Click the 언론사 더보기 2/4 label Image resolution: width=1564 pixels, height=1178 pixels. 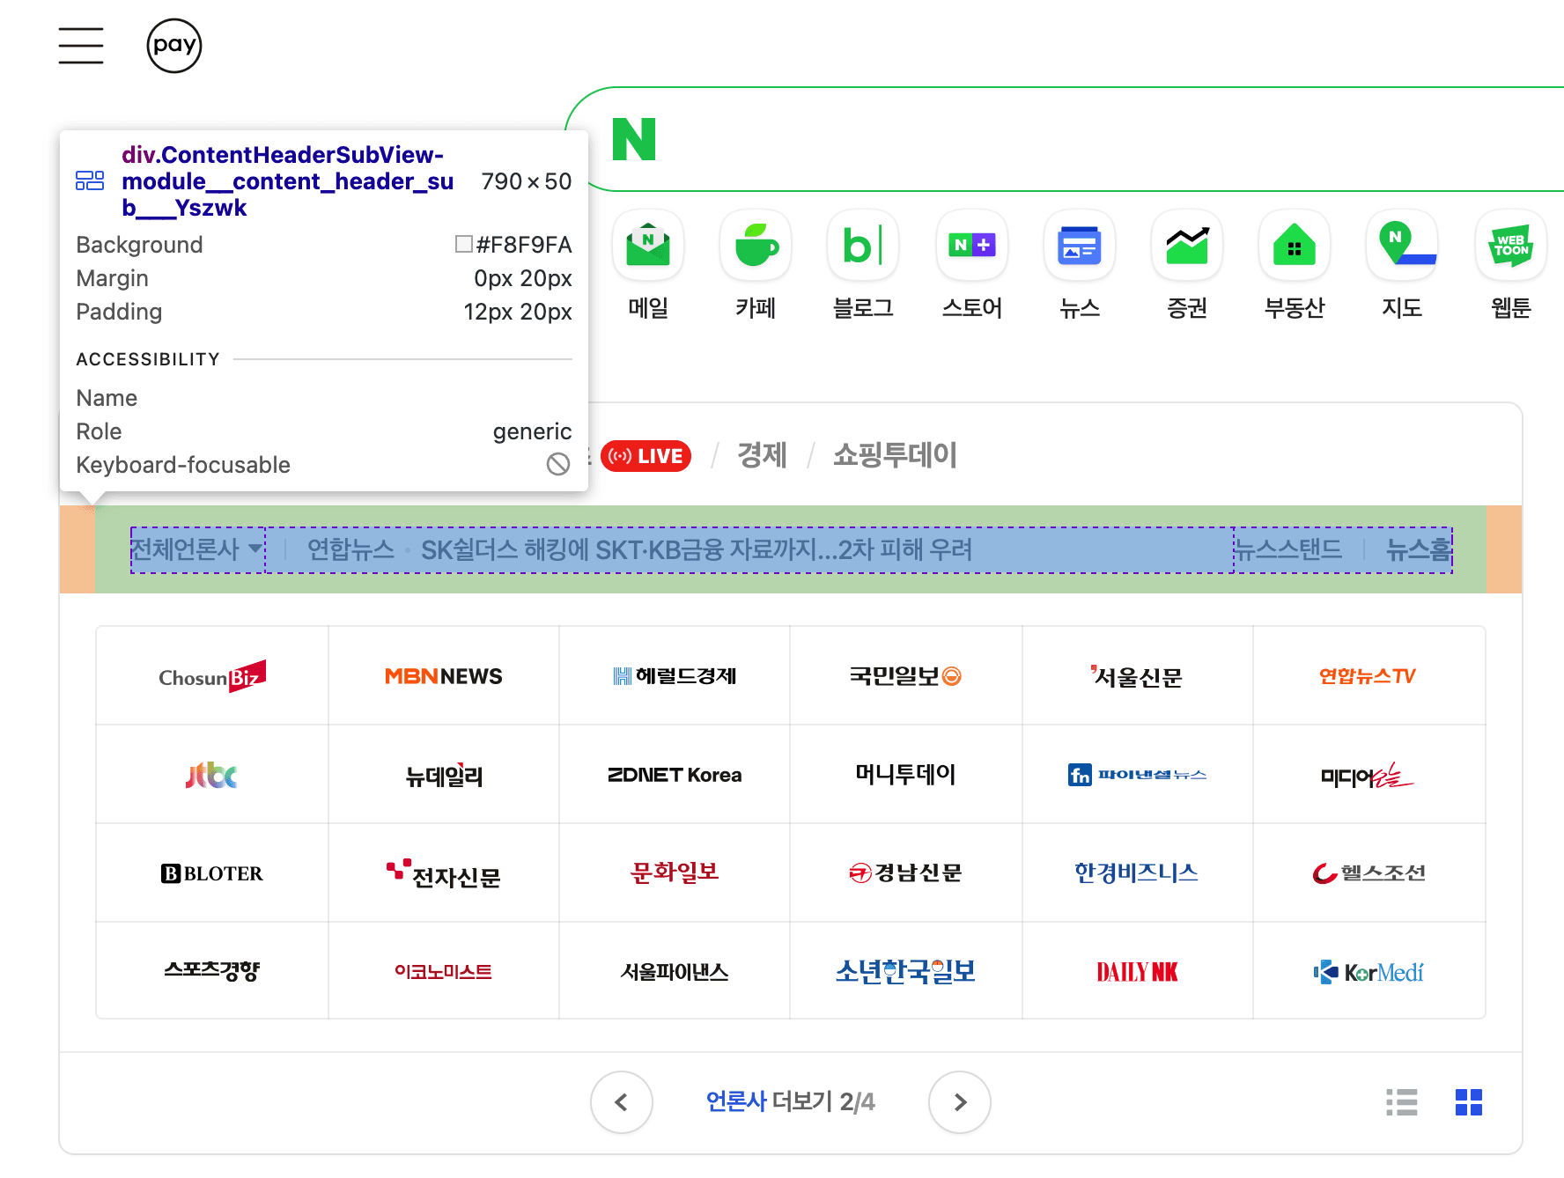[x=790, y=1102]
